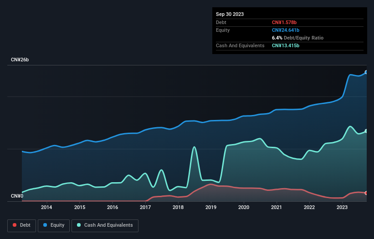Select the 2019 axis label
The width and height of the screenshot is (374, 239).
pyautogui.click(x=211, y=207)
